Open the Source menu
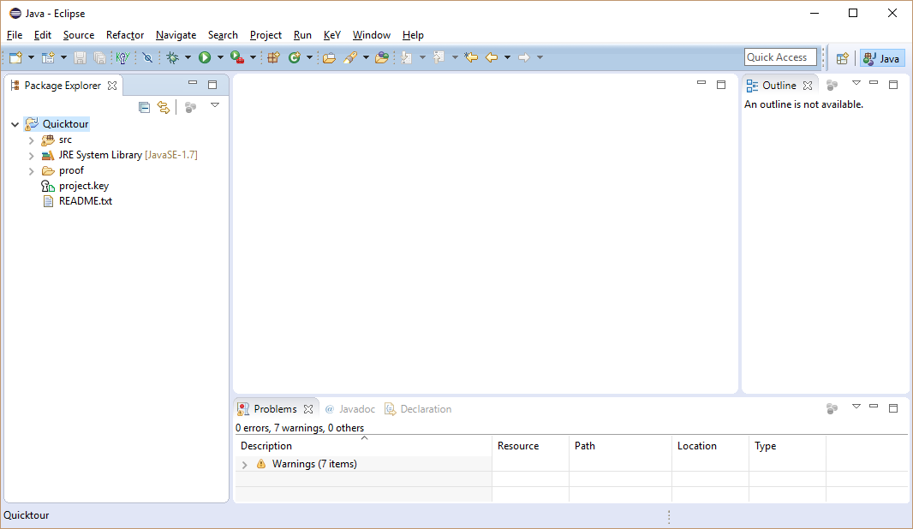 point(79,35)
